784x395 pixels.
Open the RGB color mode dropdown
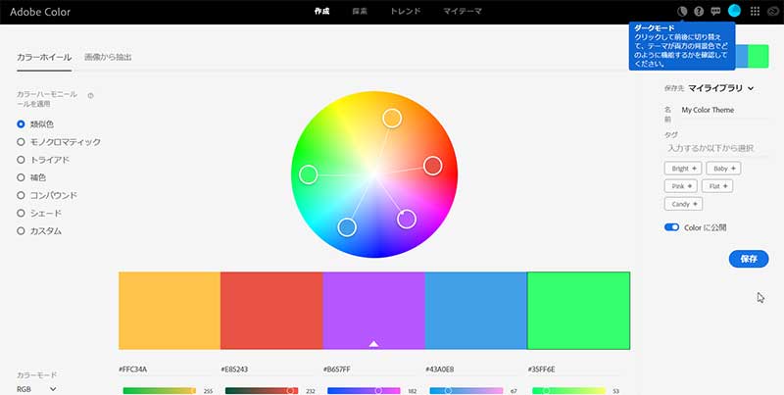click(36, 389)
